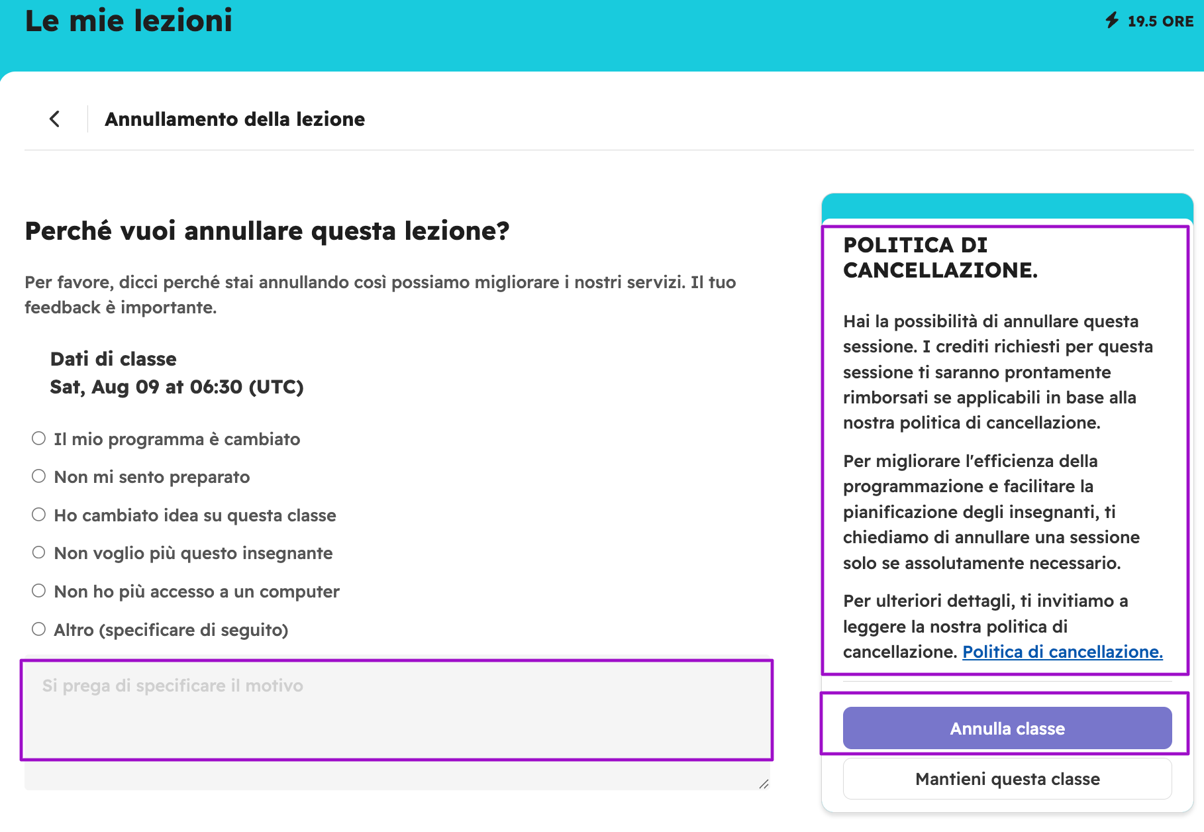Click "Mantieni questa classe" button
Viewport: 1204px width, 832px height.
pyautogui.click(x=1007, y=779)
